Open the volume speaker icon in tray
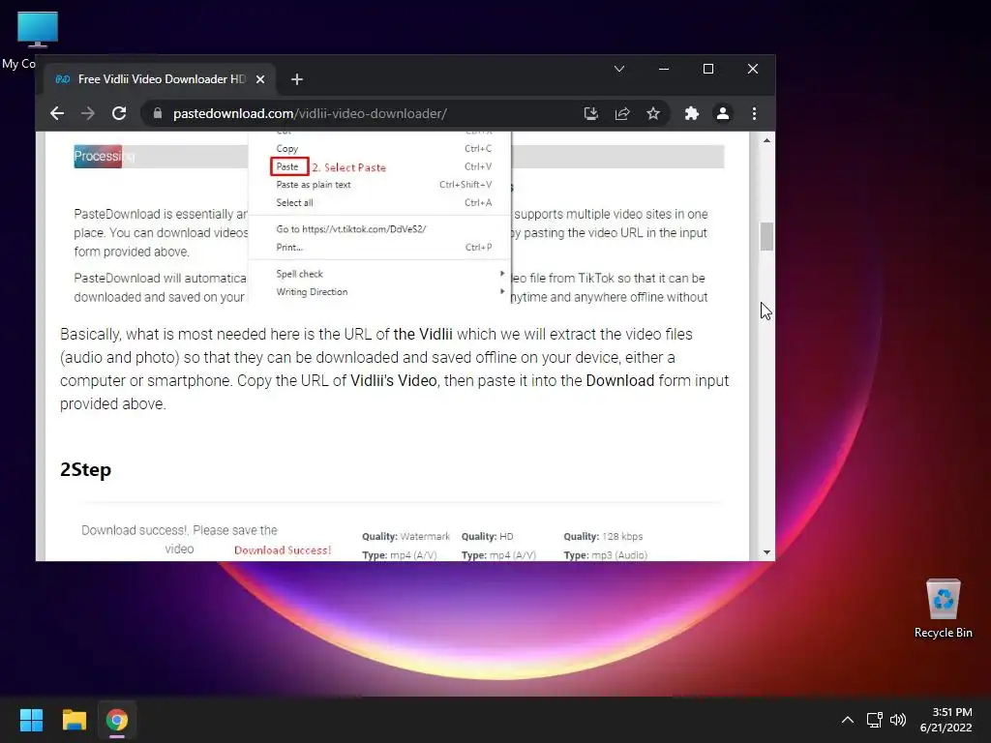The height and width of the screenshot is (743, 991). (897, 720)
